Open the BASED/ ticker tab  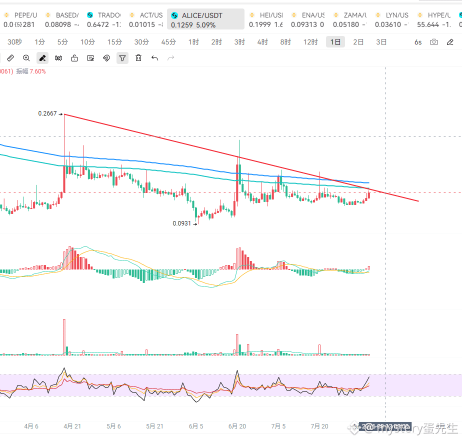pyautogui.click(x=62, y=19)
